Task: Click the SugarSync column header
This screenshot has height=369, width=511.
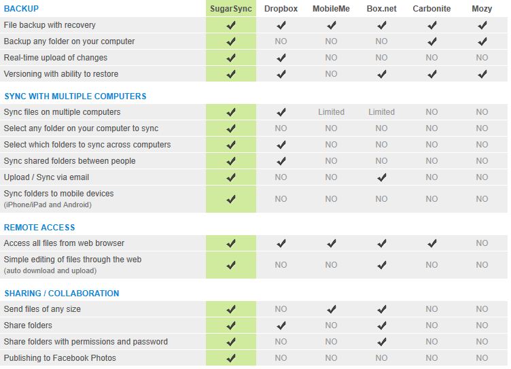Action: click(231, 9)
